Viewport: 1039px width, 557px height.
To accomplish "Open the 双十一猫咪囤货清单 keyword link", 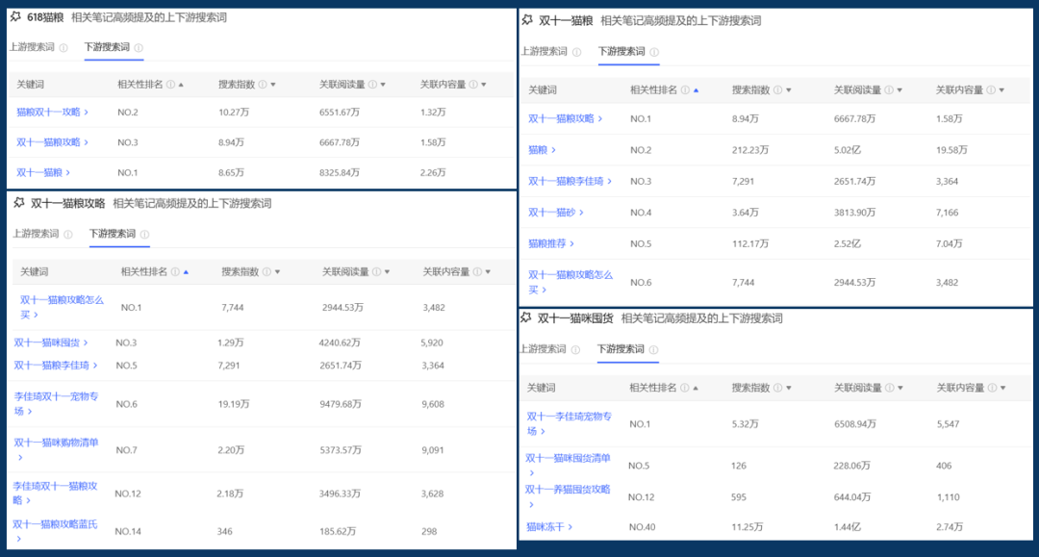I will pos(568,465).
